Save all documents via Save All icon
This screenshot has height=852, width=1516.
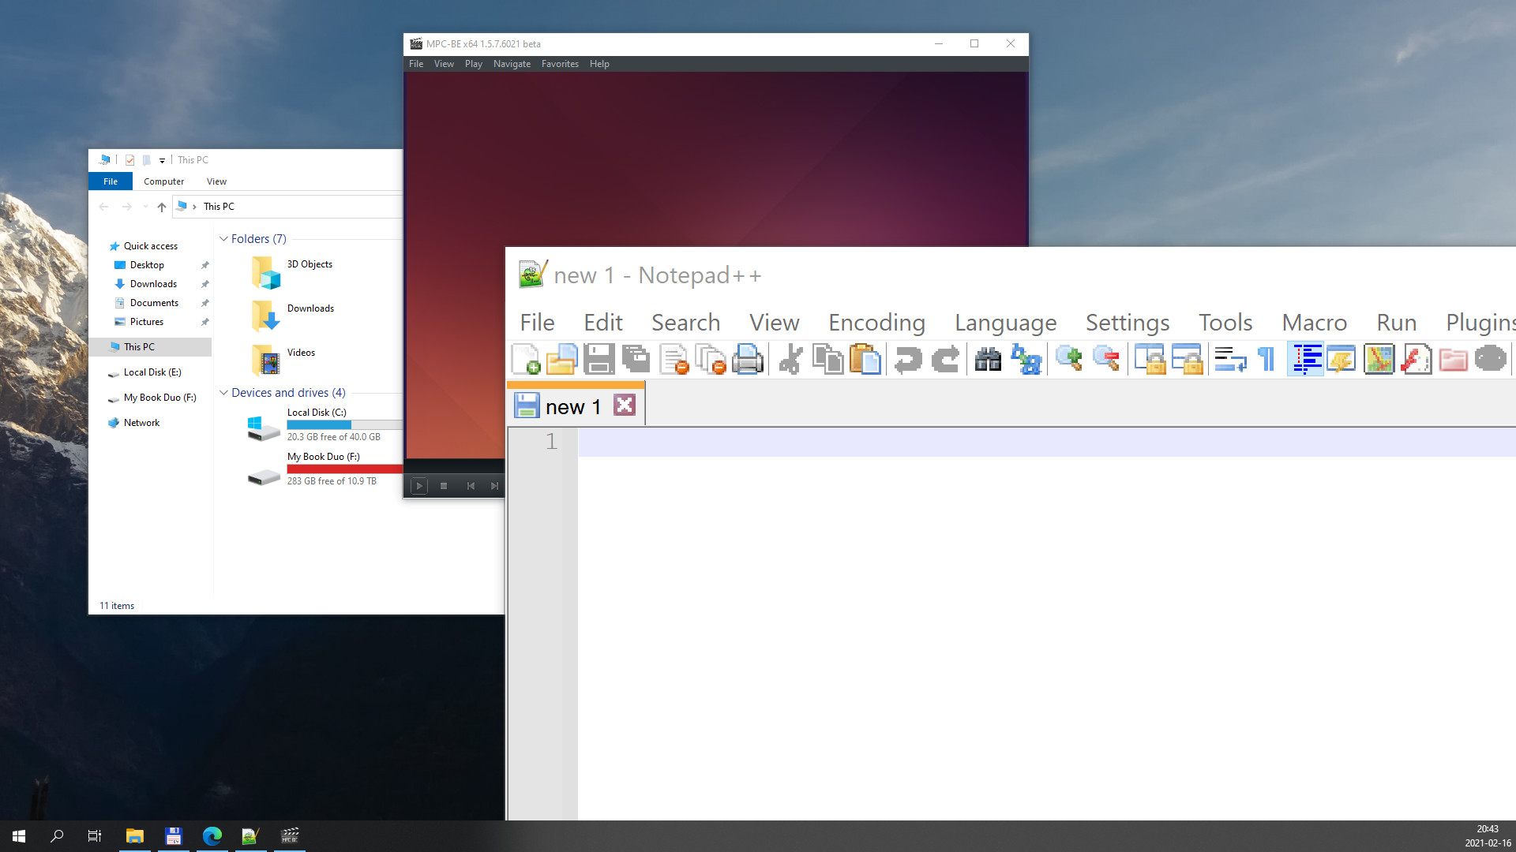pos(636,359)
